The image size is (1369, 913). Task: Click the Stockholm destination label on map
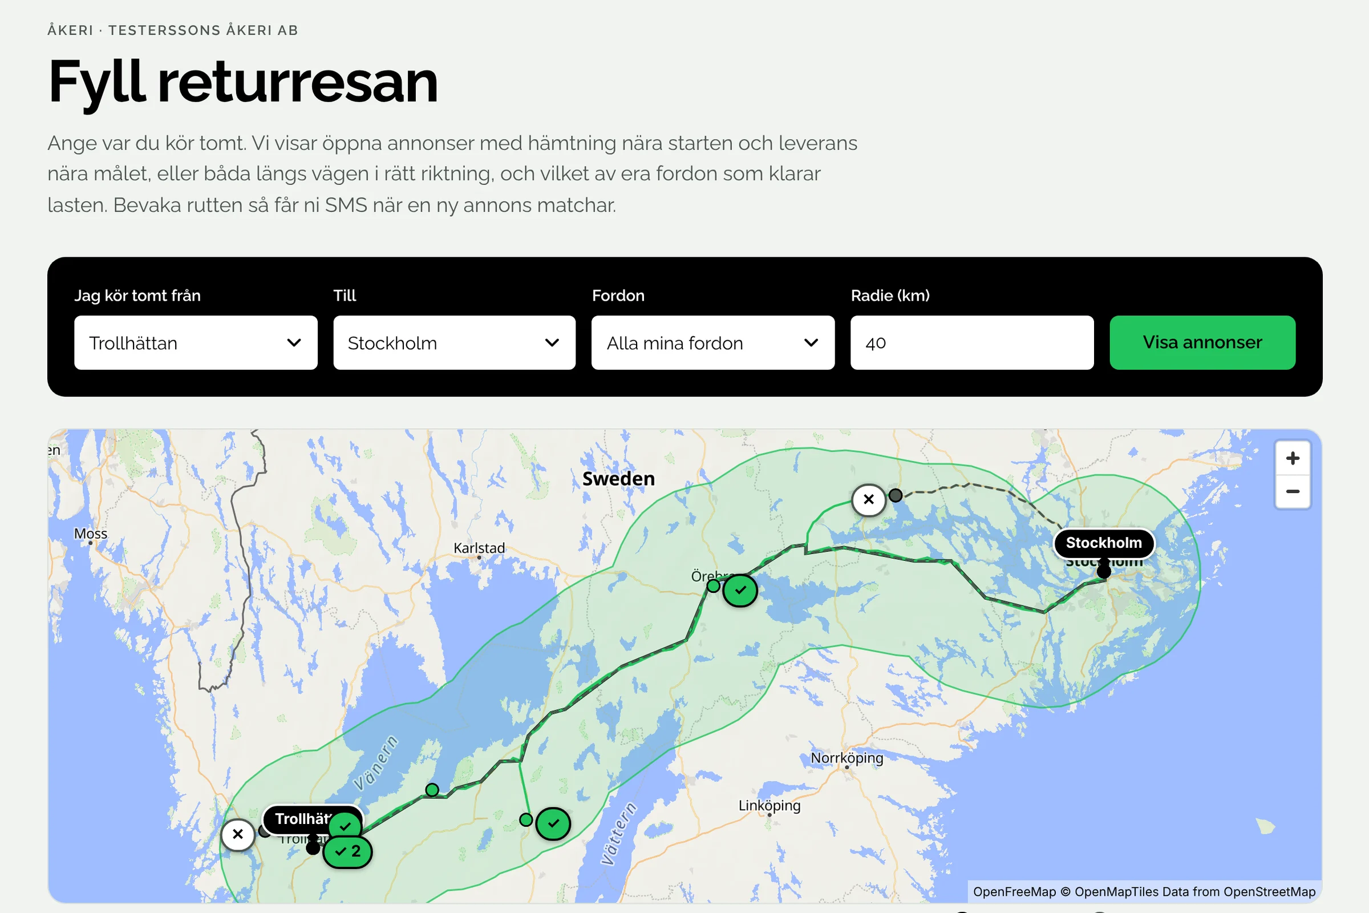[x=1104, y=543]
